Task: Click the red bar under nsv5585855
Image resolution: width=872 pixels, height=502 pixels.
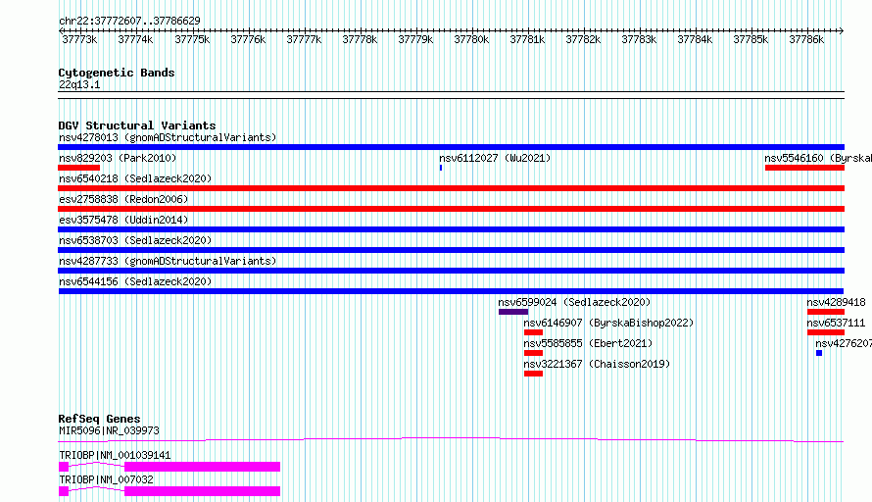Action: [533, 353]
